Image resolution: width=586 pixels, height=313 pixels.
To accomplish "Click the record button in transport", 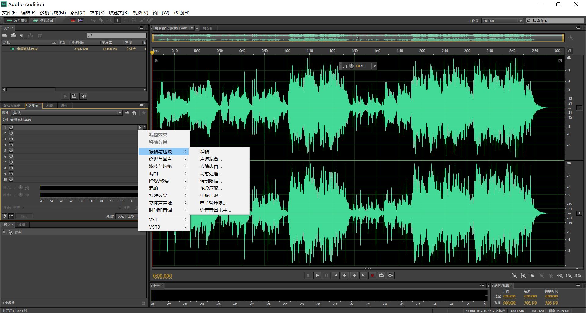I will 372,276.
